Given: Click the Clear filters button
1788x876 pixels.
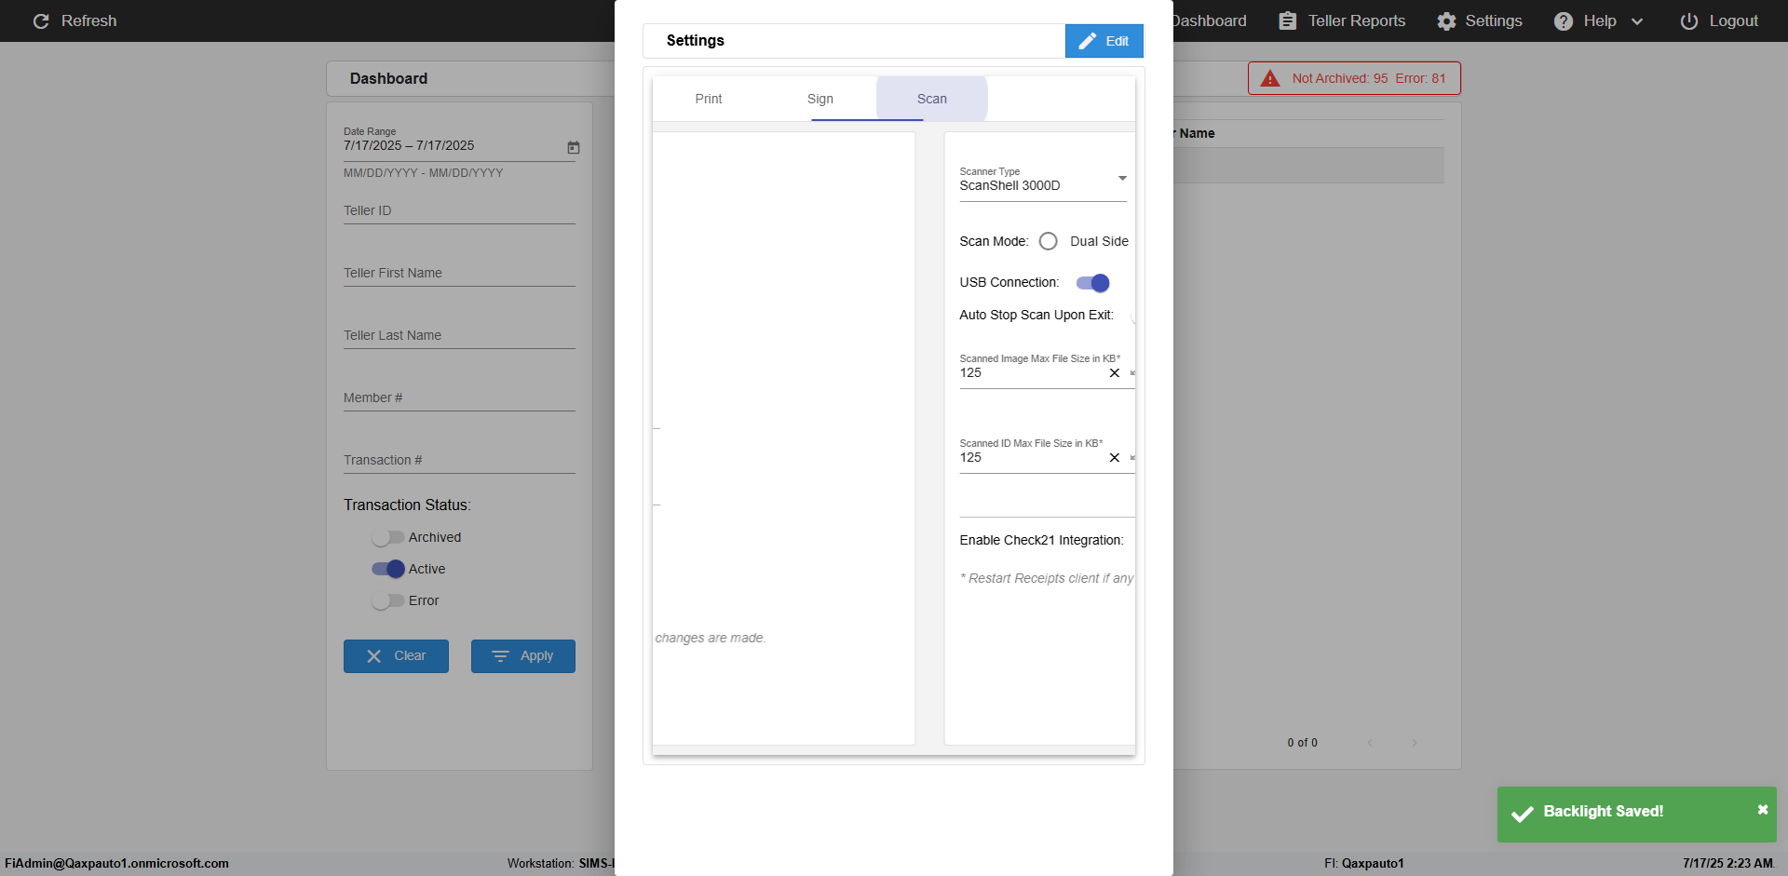Looking at the screenshot, I should tap(396, 656).
